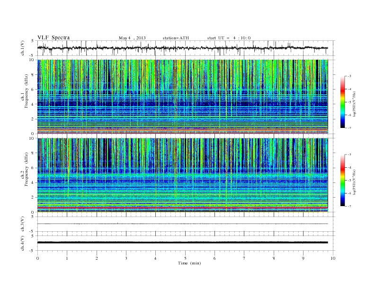Click the "2" tick on Time axis
The height and width of the screenshot is (290, 375).
coord(97,258)
